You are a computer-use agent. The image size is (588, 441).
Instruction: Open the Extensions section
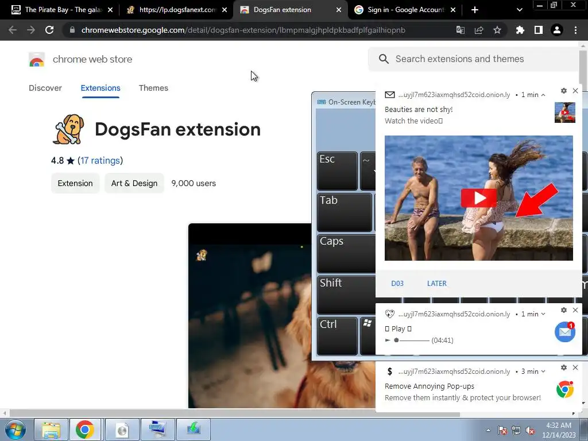point(100,88)
